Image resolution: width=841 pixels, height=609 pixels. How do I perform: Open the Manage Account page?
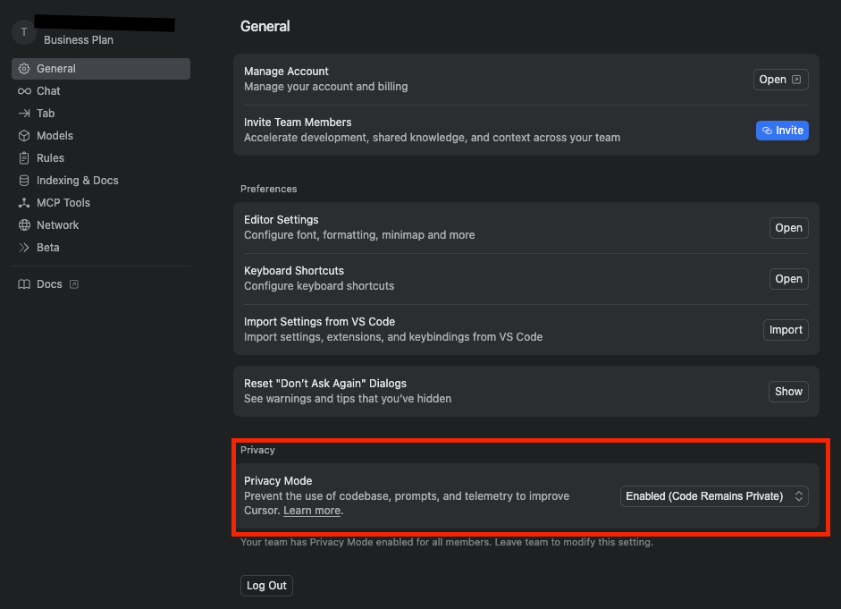(780, 80)
